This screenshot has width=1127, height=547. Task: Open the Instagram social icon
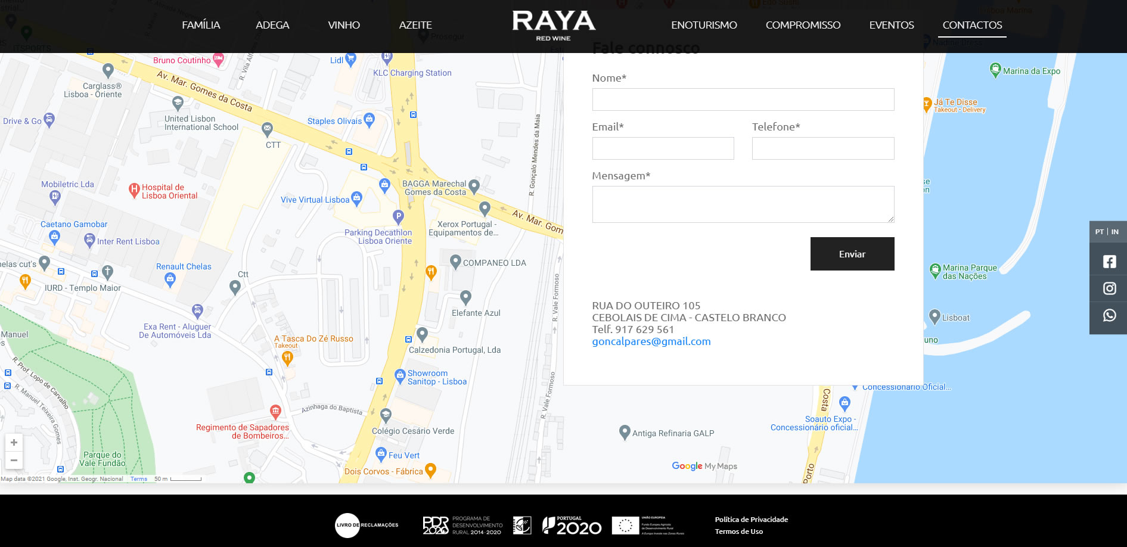coord(1109,288)
